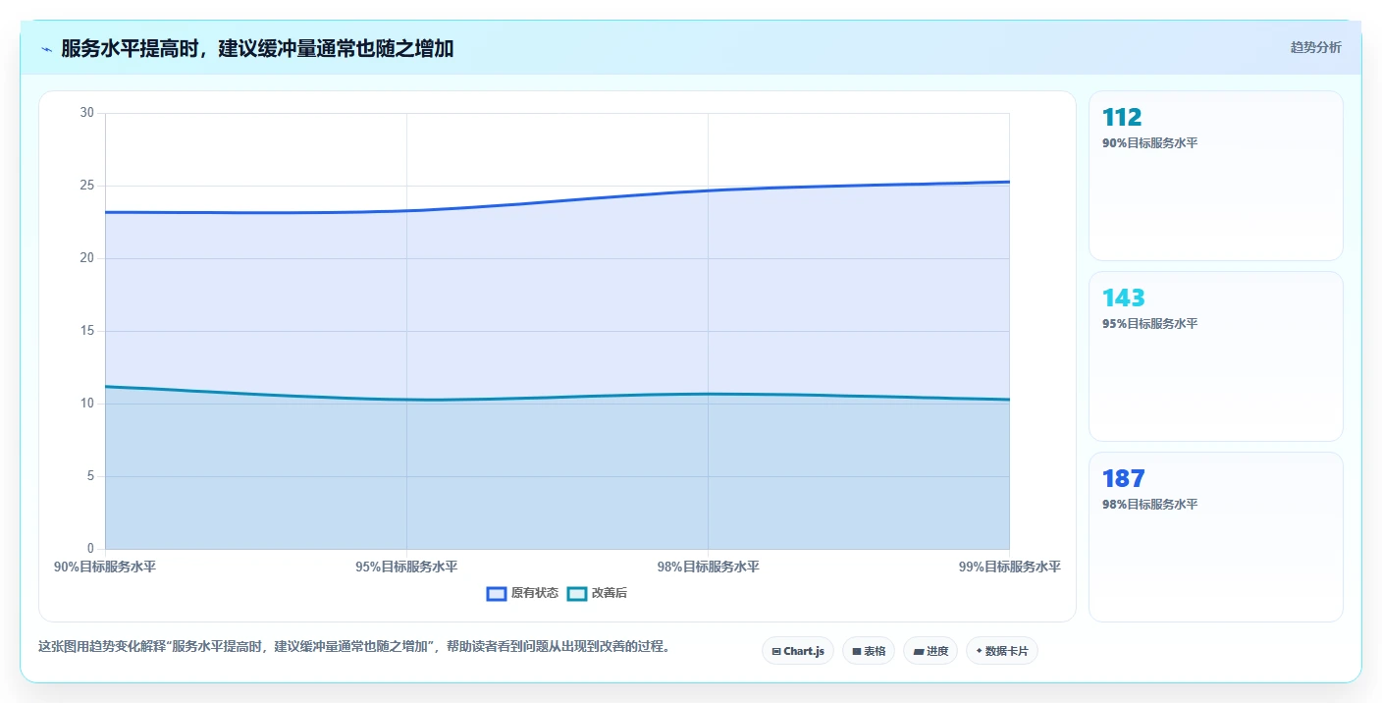Select the 进度 tag
This screenshot has height=703, width=1382.
(930, 651)
